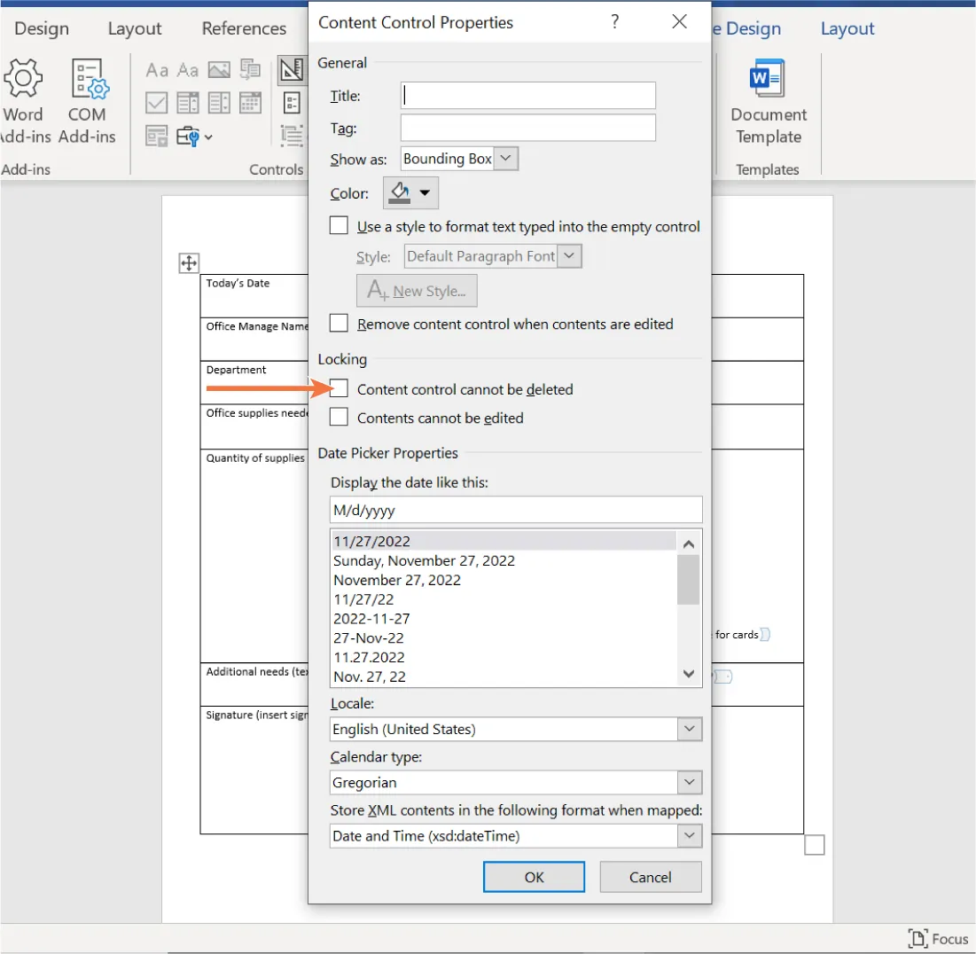Enable 'Contents cannot be edited'
976x954 pixels.
(339, 417)
